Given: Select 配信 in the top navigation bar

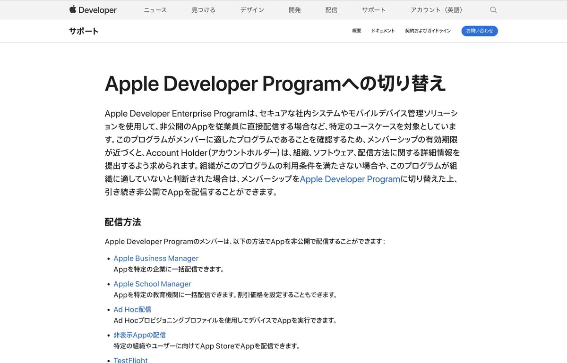Looking at the screenshot, I should [331, 10].
